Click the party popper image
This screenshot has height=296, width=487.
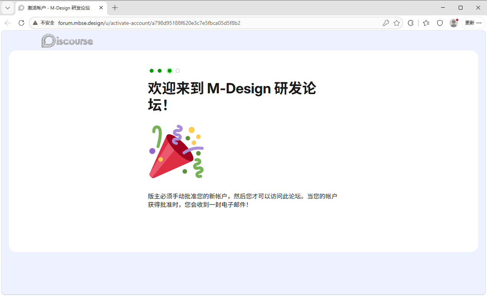click(x=176, y=151)
